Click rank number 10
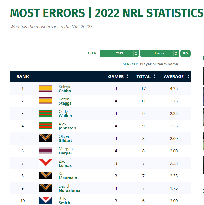204x205 pixels. 23,201
